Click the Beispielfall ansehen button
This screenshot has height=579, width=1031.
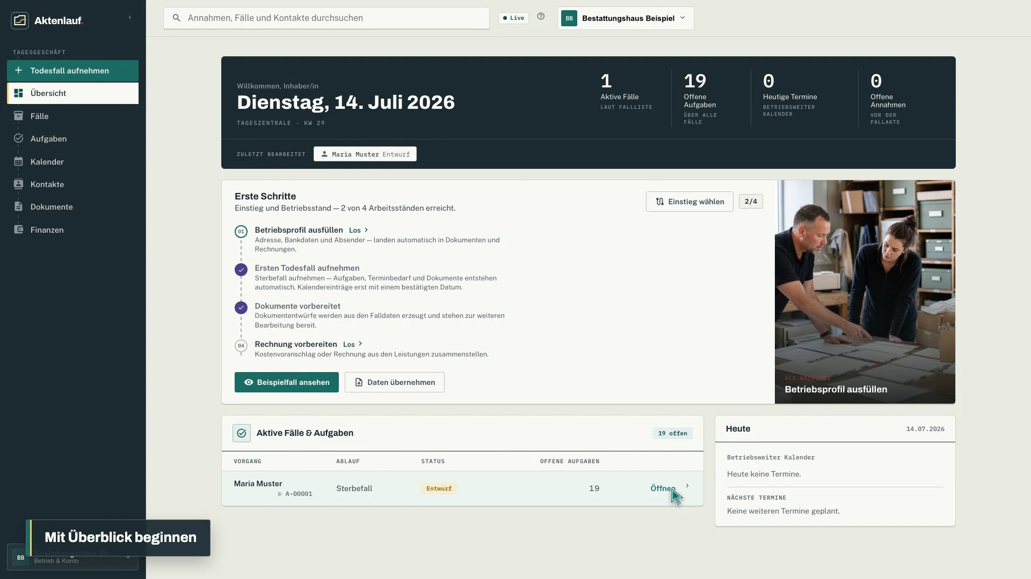click(x=287, y=382)
